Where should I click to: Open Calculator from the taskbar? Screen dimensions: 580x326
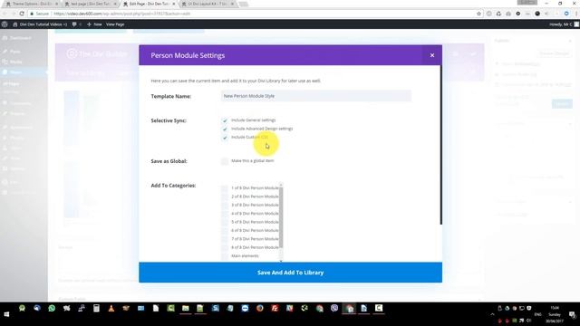tap(96, 308)
